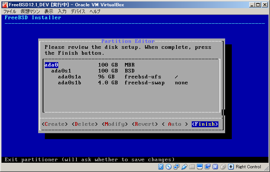The image size is (270, 172).
Task: Click the Right Control host key label
Action: pos(248,167)
